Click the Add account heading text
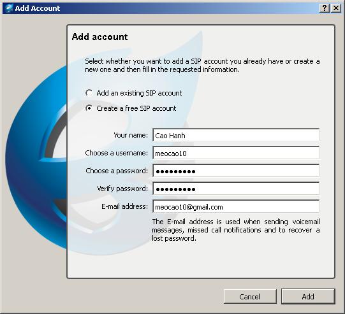This screenshot has width=345, height=314. (x=99, y=37)
